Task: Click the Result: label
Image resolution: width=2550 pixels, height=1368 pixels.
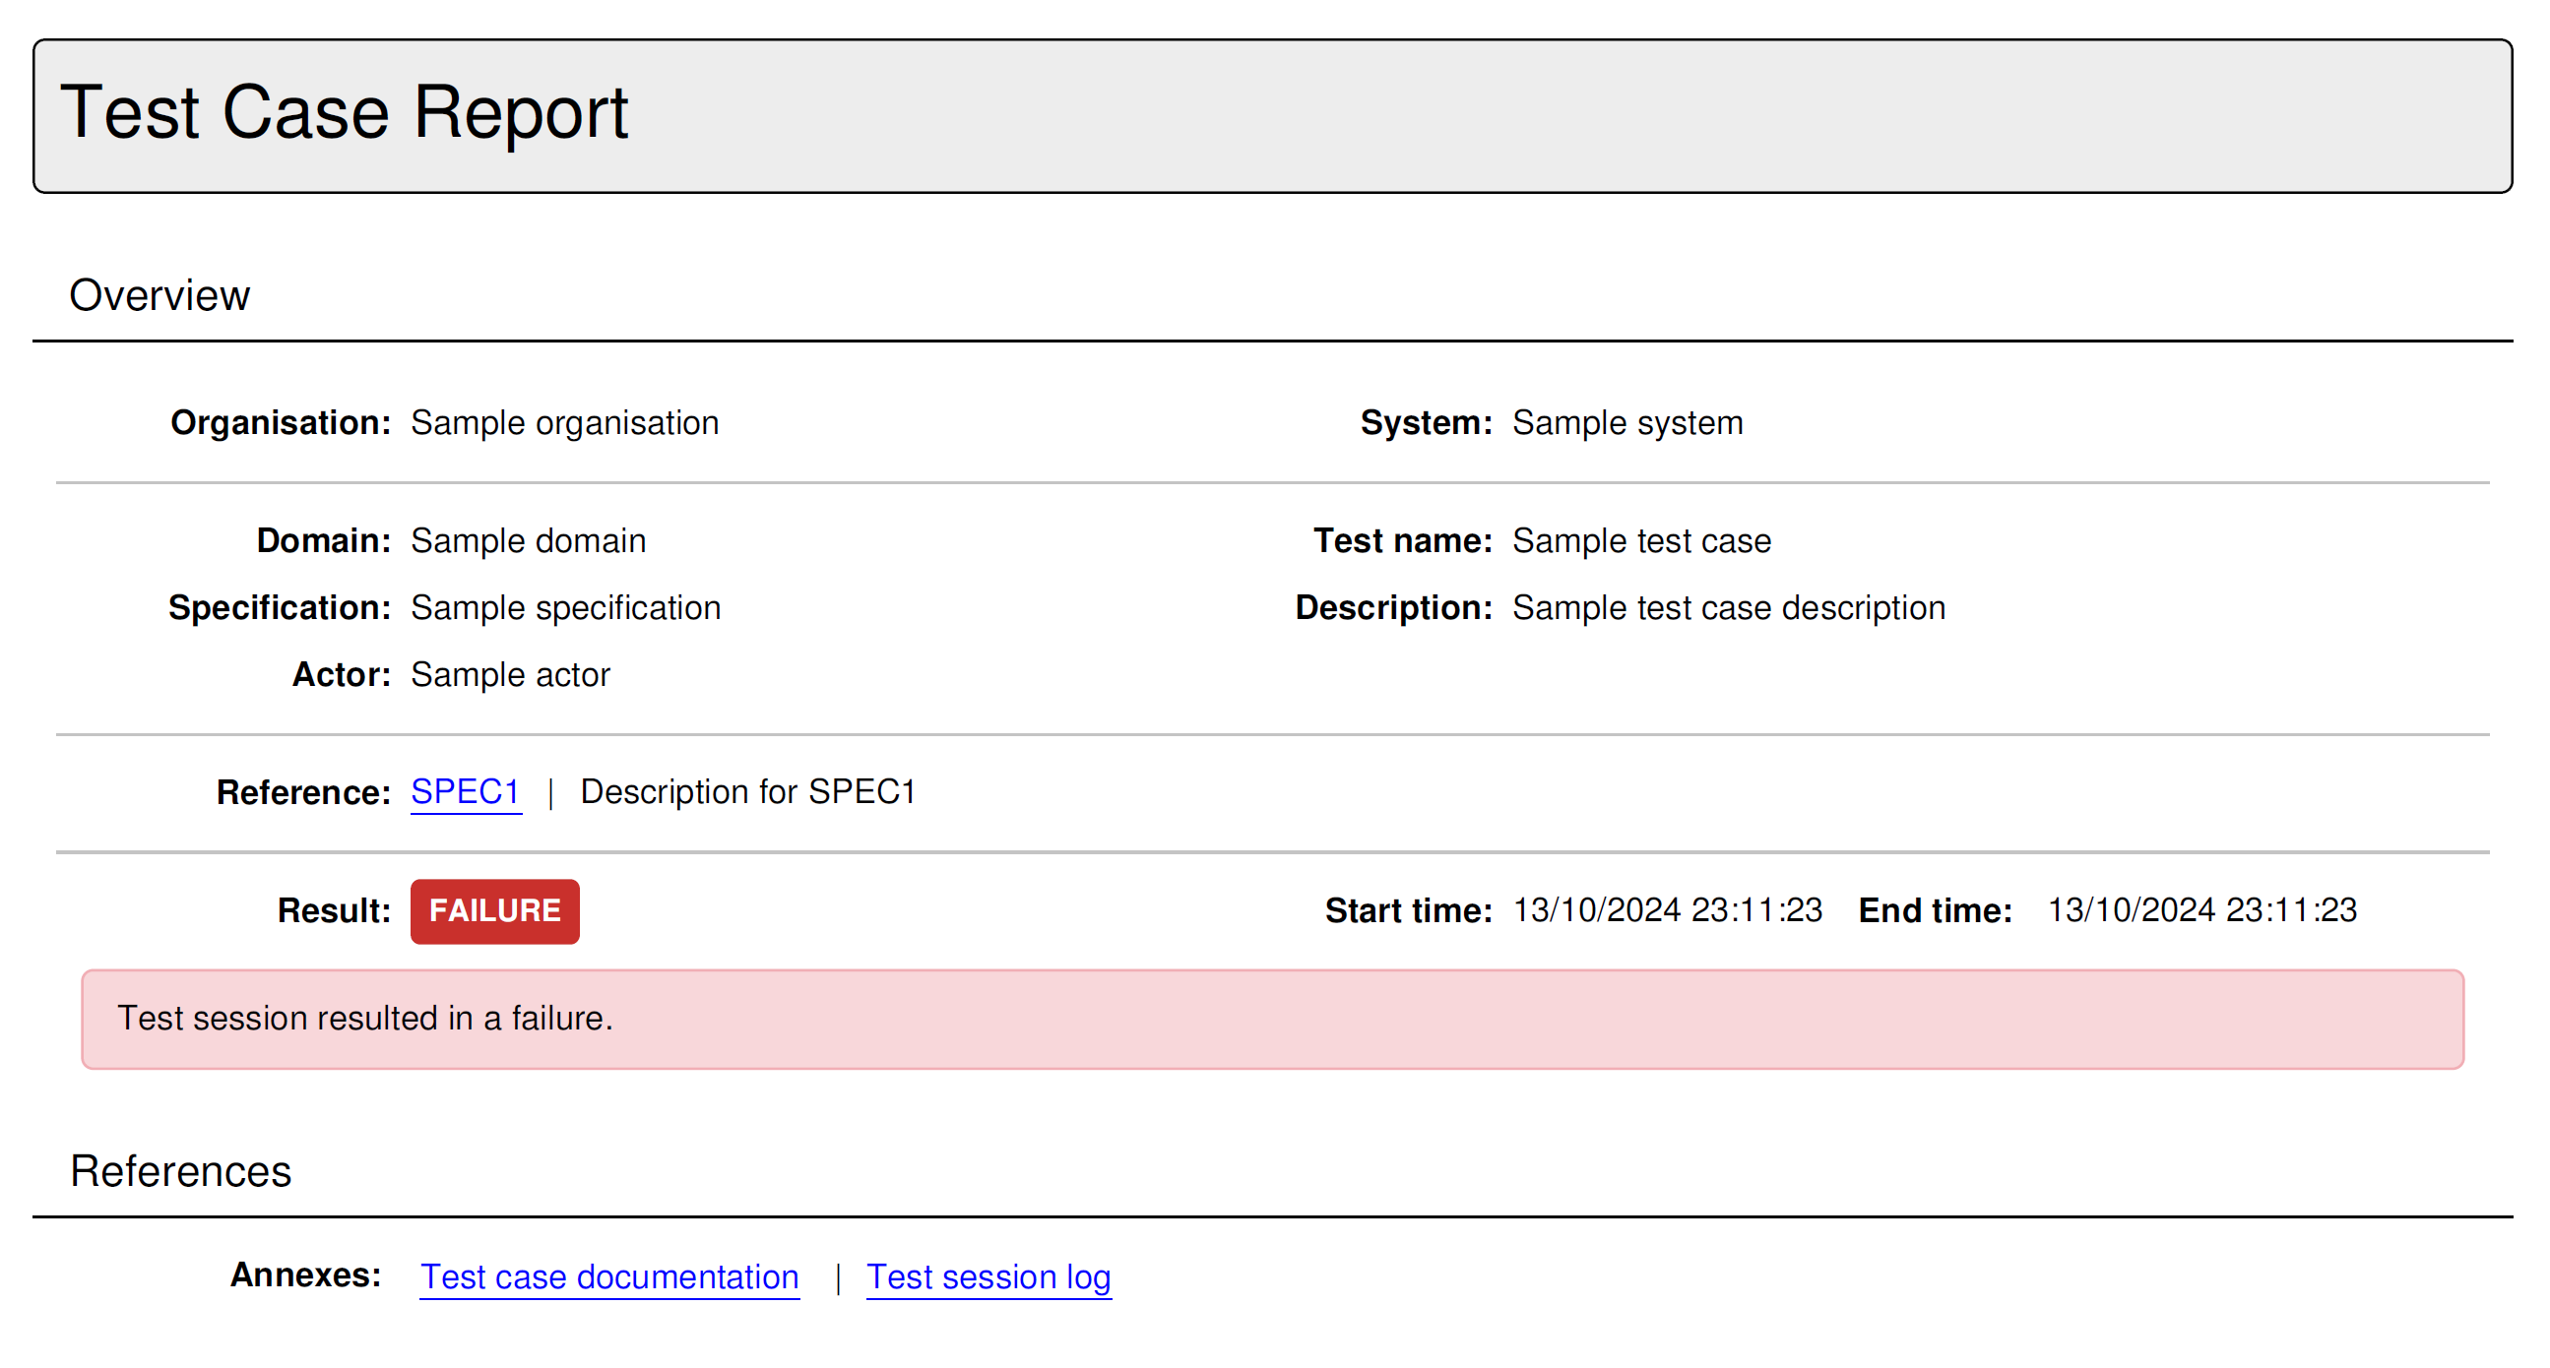Action: [335, 910]
